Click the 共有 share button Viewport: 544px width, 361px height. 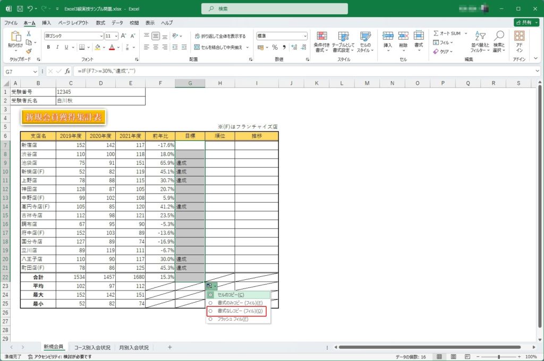click(526, 23)
